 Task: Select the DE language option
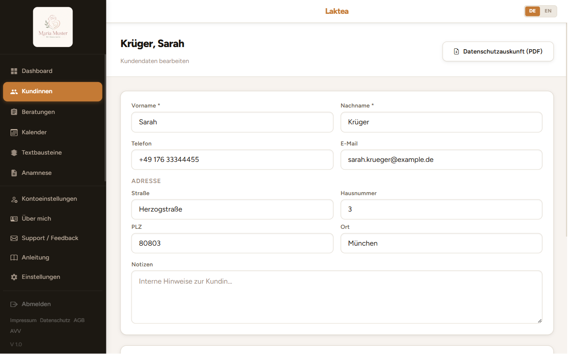click(533, 11)
